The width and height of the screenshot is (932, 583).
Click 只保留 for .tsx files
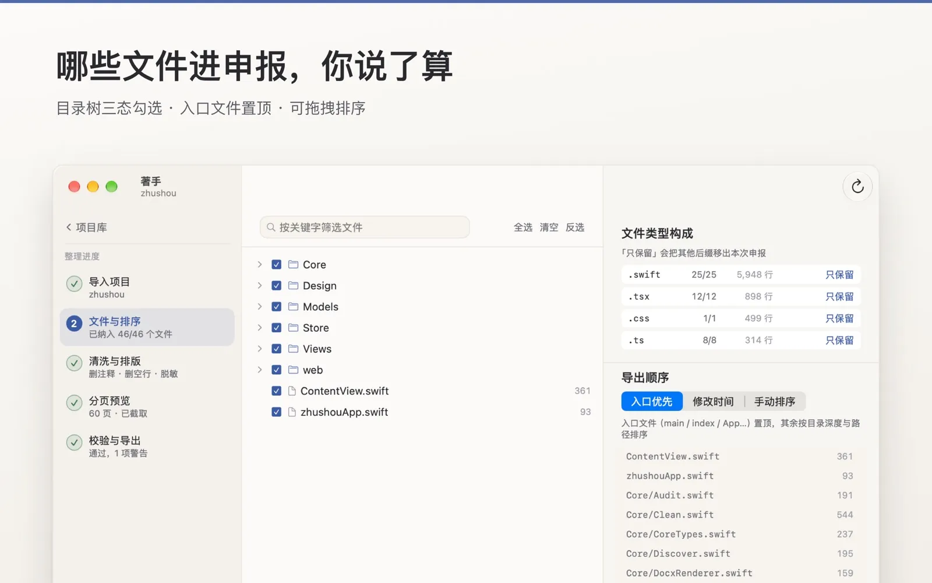839,297
